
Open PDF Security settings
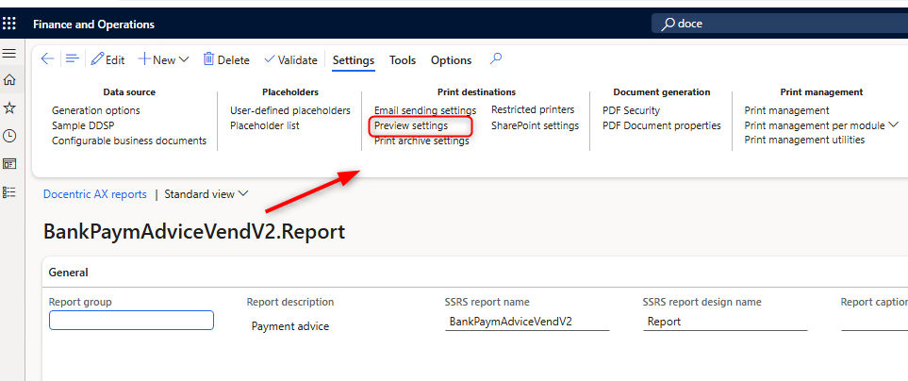coord(631,110)
